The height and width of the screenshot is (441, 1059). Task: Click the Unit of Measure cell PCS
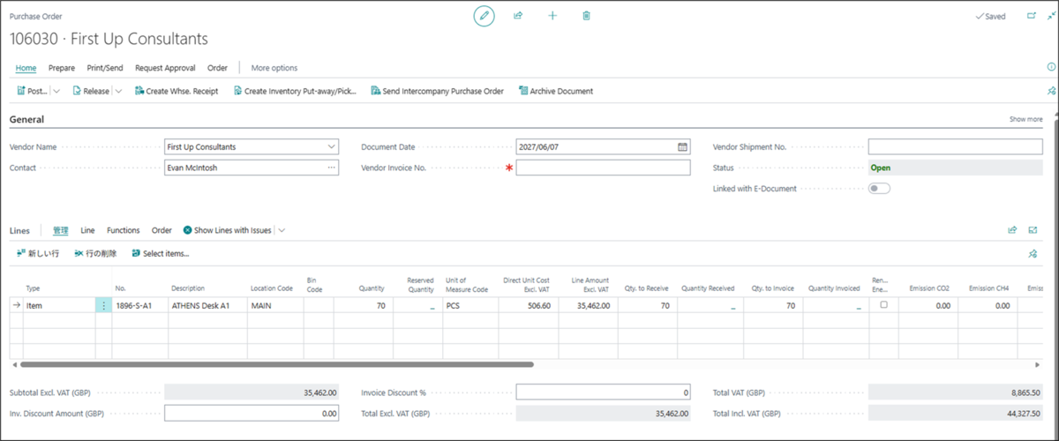point(470,305)
